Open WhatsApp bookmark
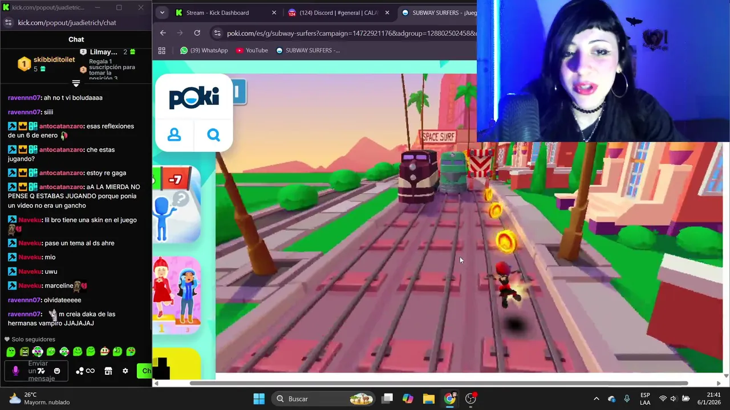Image resolution: width=730 pixels, height=410 pixels. coord(204,50)
